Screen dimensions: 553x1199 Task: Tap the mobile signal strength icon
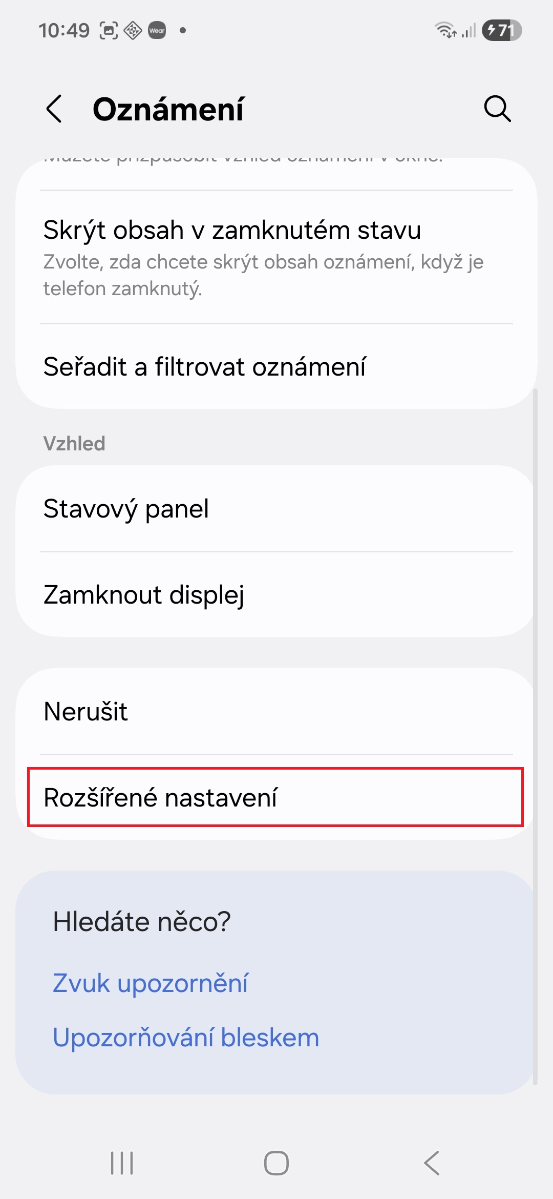pos(469,31)
